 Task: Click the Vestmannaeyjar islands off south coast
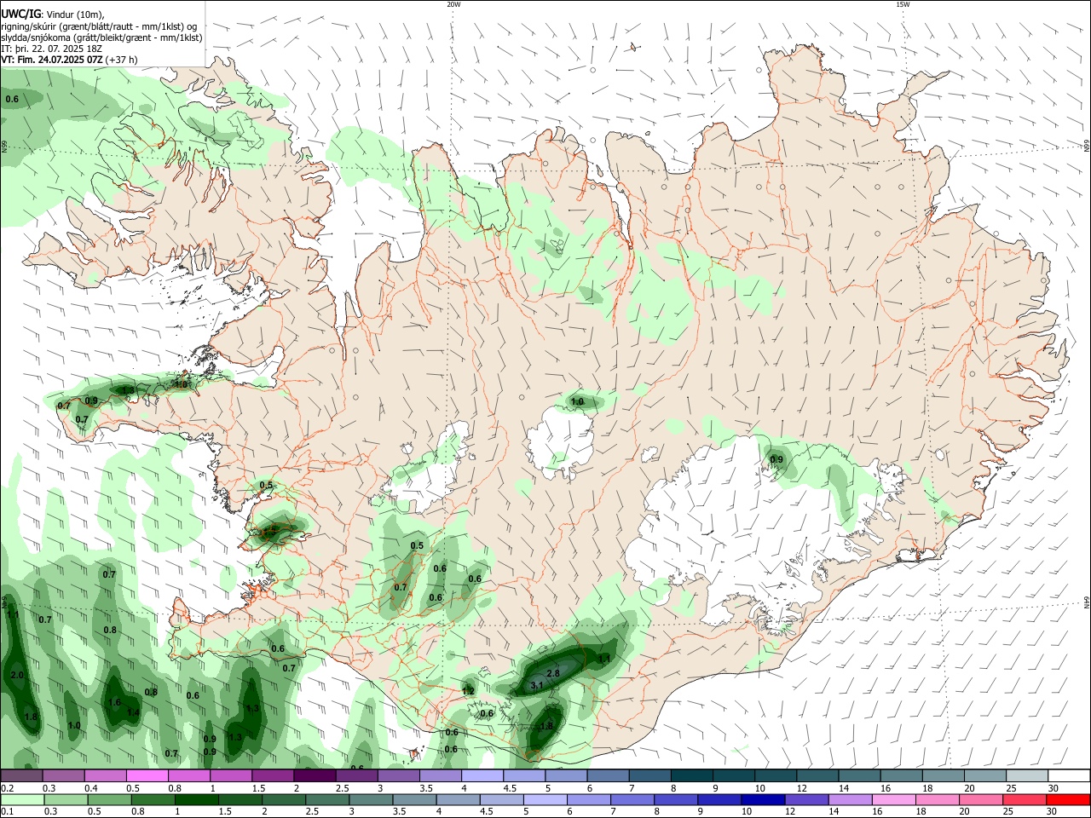pos(414,754)
